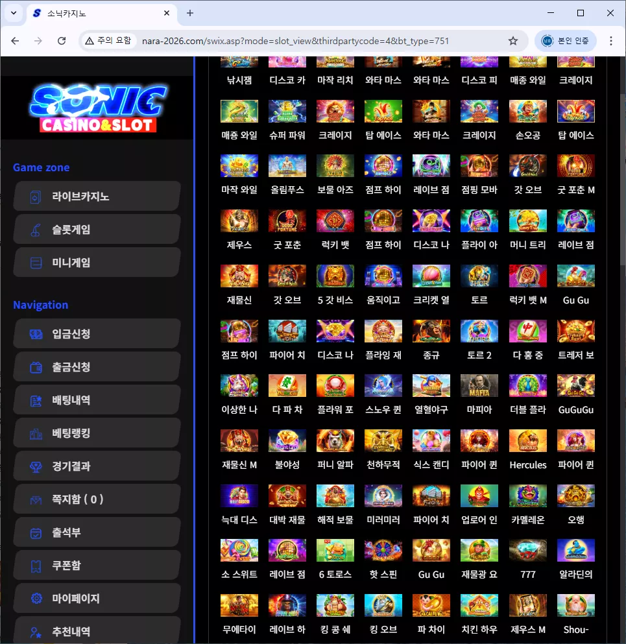Open the 미니게임 menu item
Screen dimensions: 626x644
(97, 263)
